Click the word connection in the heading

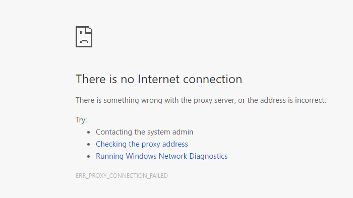tap(213, 79)
